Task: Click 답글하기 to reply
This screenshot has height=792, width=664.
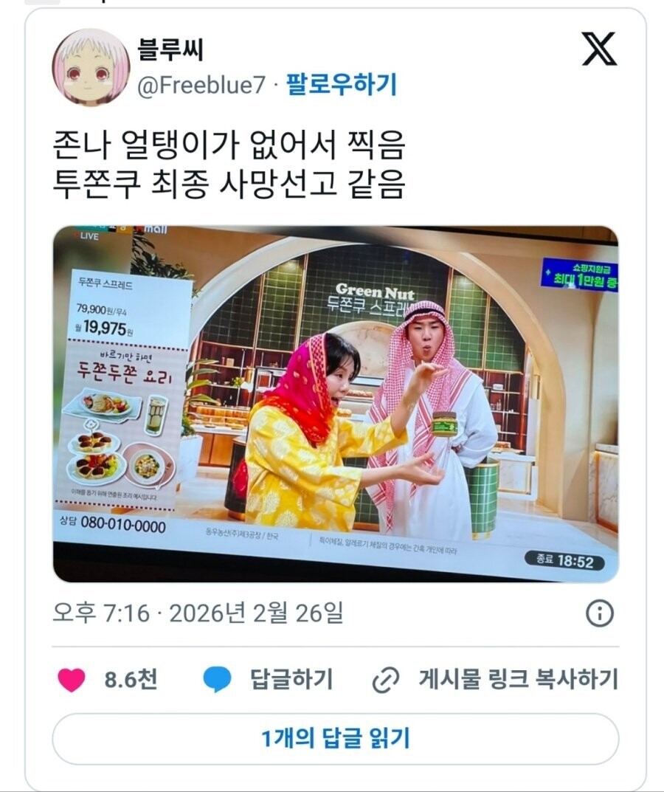Action: coord(292,679)
